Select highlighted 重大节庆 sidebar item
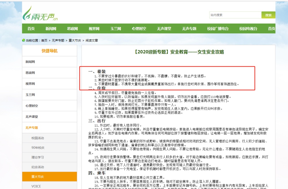This screenshot has height=189, width=288. coord(38,177)
